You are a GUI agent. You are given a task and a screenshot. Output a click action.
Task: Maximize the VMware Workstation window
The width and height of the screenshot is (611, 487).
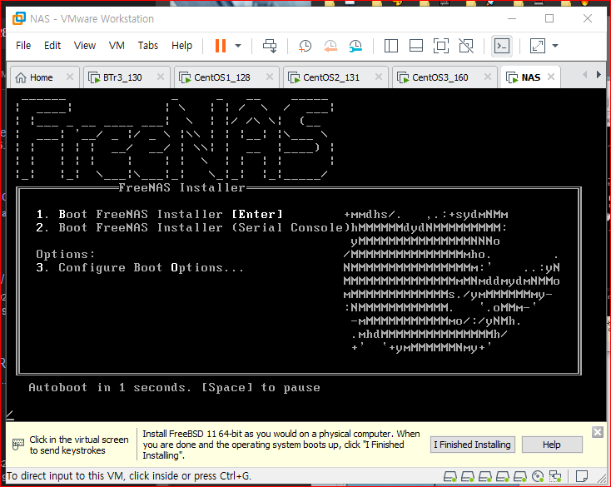pos(549,18)
